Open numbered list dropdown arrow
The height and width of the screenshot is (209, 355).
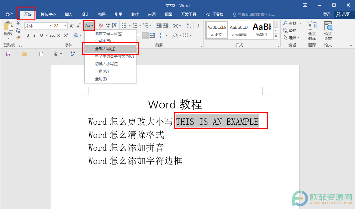pyautogui.click(x=140, y=26)
